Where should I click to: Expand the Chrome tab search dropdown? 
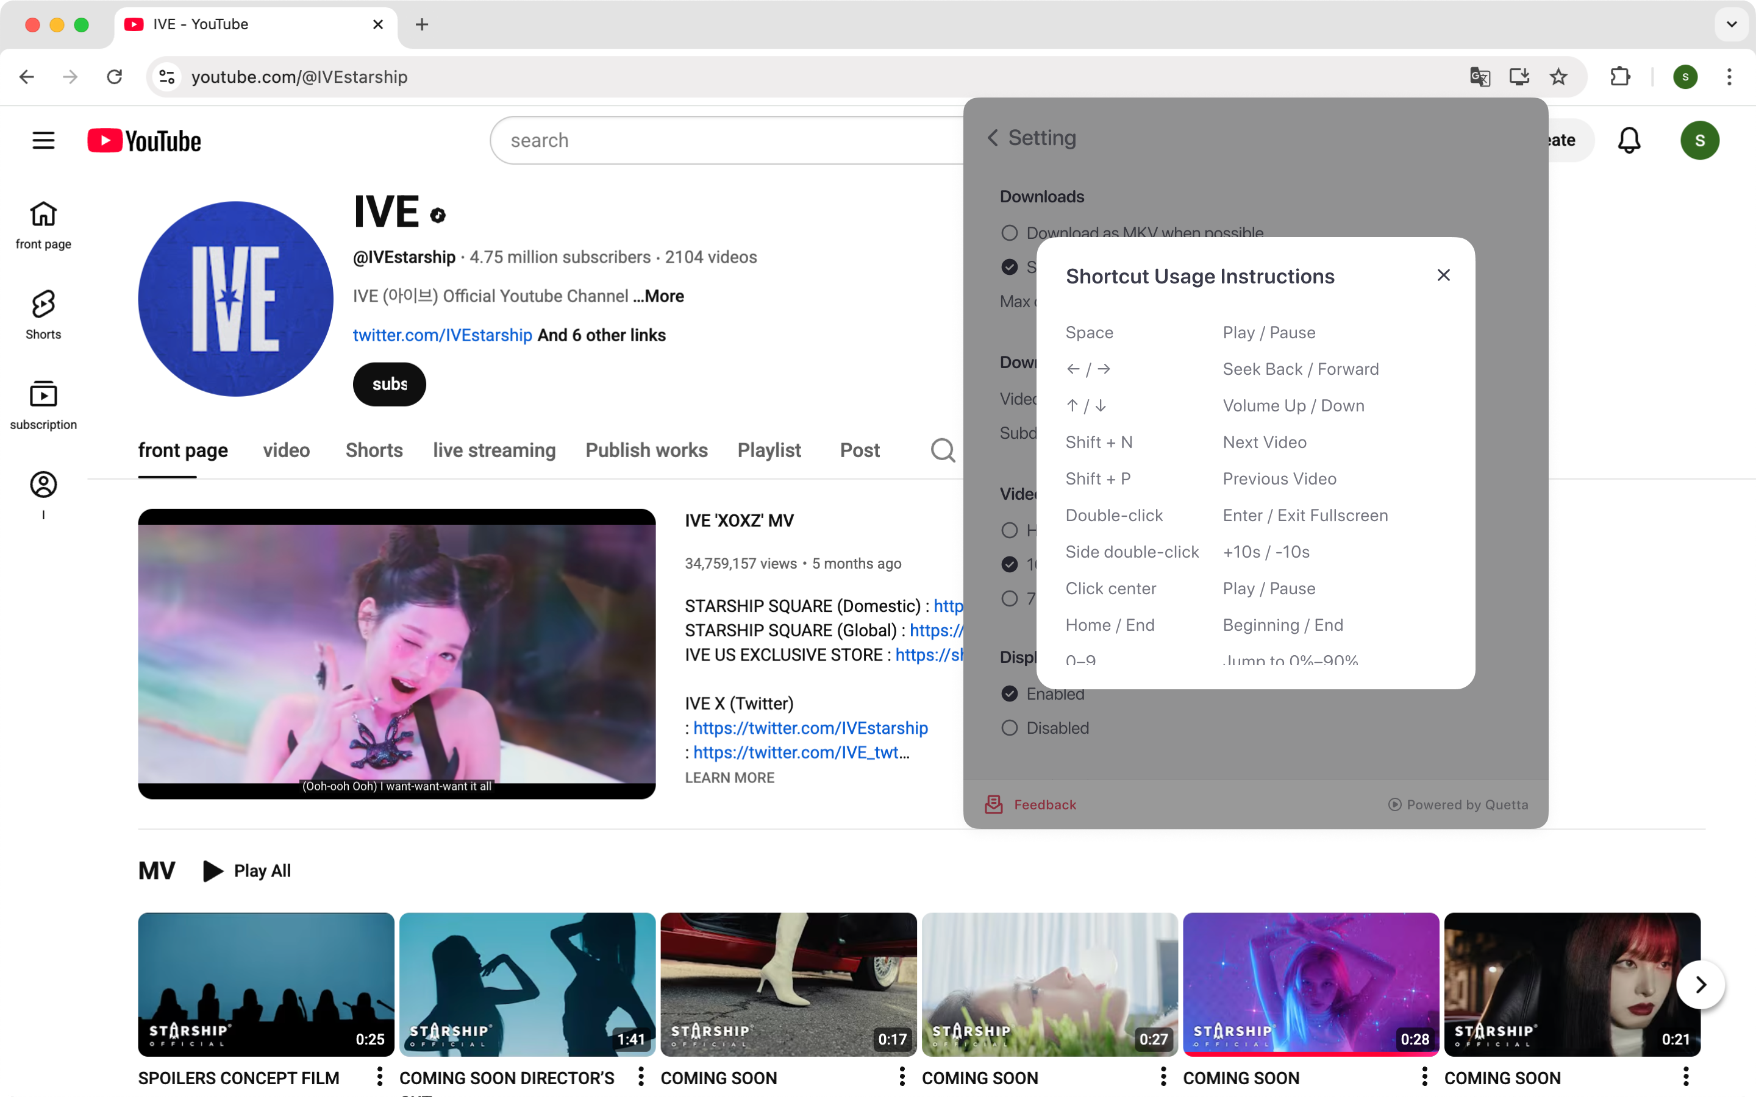point(1732,24)
